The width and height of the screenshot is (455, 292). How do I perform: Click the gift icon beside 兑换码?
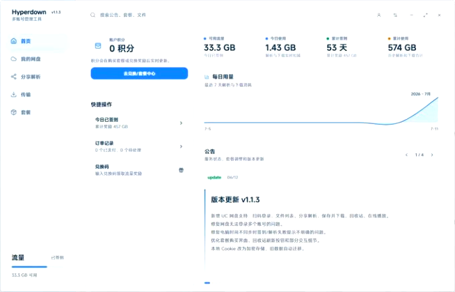coord(181,170)
